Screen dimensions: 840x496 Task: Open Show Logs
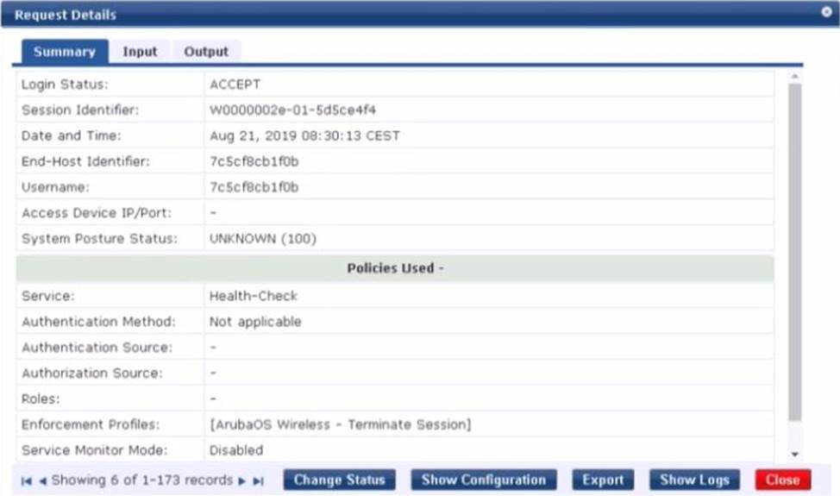694,480
